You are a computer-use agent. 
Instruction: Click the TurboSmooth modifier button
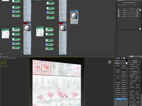124,82
